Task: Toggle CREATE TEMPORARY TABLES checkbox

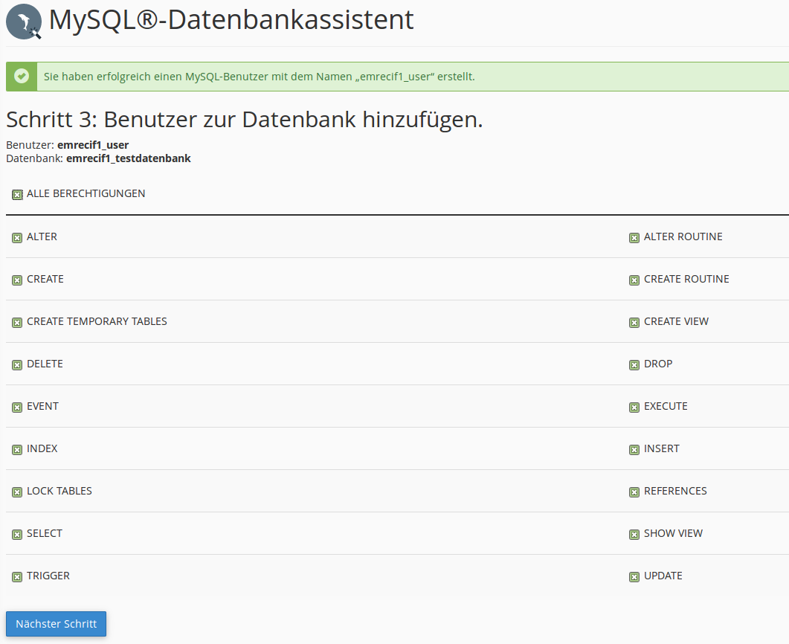Action: [17, 323]
